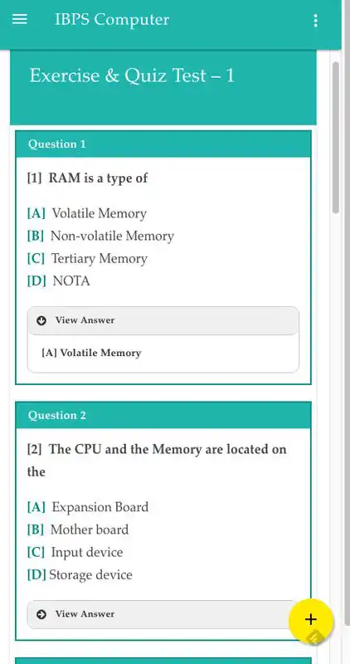Pick option D Storage device
Screen dimensions: 350x664
pyautogui.click(x=80, y=574)
